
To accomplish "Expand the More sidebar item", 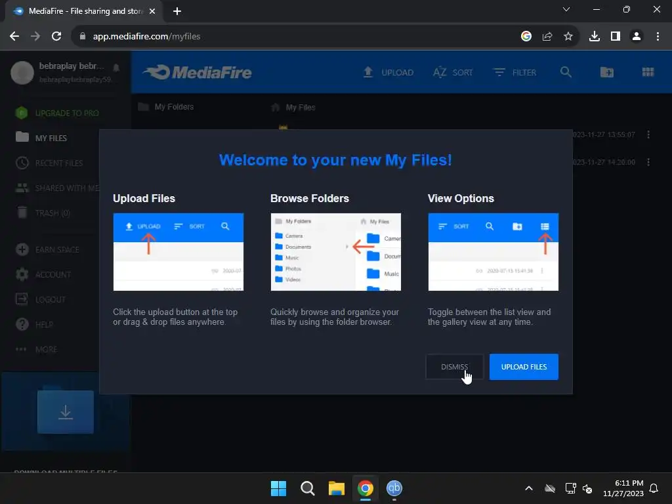I will click(36, 349).
